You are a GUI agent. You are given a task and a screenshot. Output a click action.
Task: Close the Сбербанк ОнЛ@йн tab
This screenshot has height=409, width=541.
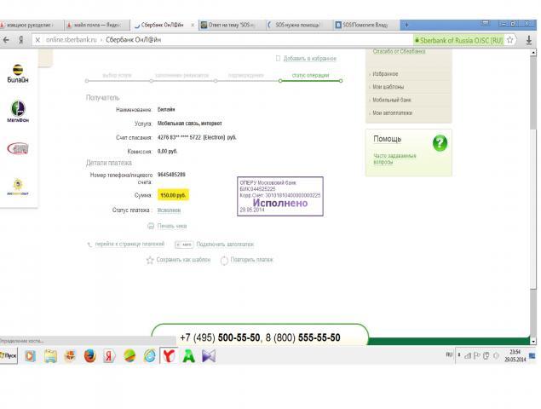tap(193, 25)
